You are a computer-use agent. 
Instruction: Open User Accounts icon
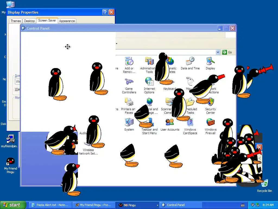[170, 122]
